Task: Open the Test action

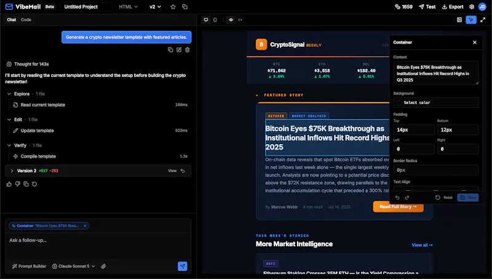Action: (427, 7)
